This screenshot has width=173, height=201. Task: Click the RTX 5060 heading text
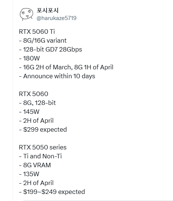click(x=34, y=94)
